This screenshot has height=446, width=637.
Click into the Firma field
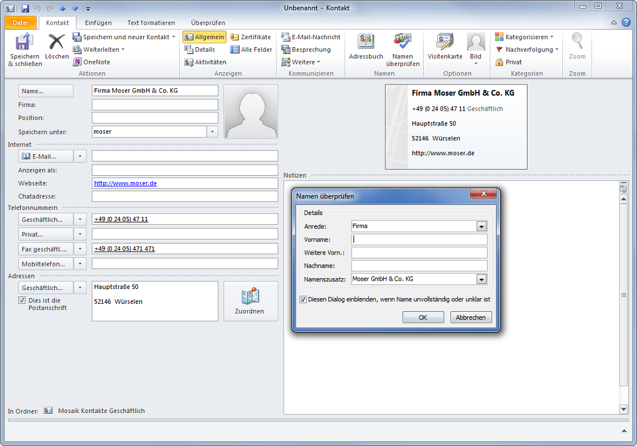(x=155, y=105)
